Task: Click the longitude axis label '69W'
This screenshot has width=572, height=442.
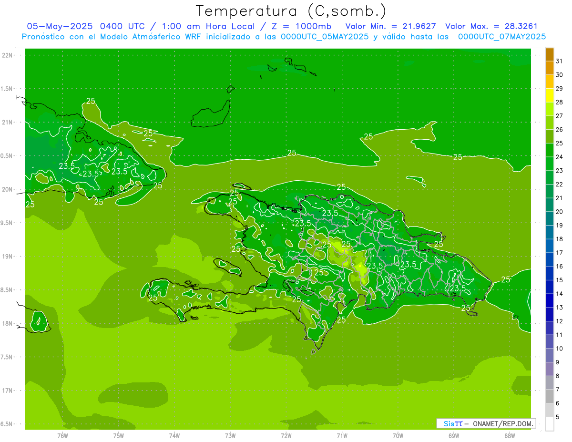Action: (x=454, y=436)
